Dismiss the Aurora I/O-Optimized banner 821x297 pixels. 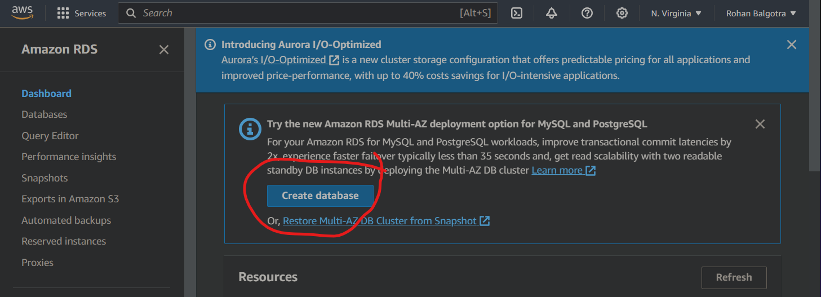tap(792, 45)
